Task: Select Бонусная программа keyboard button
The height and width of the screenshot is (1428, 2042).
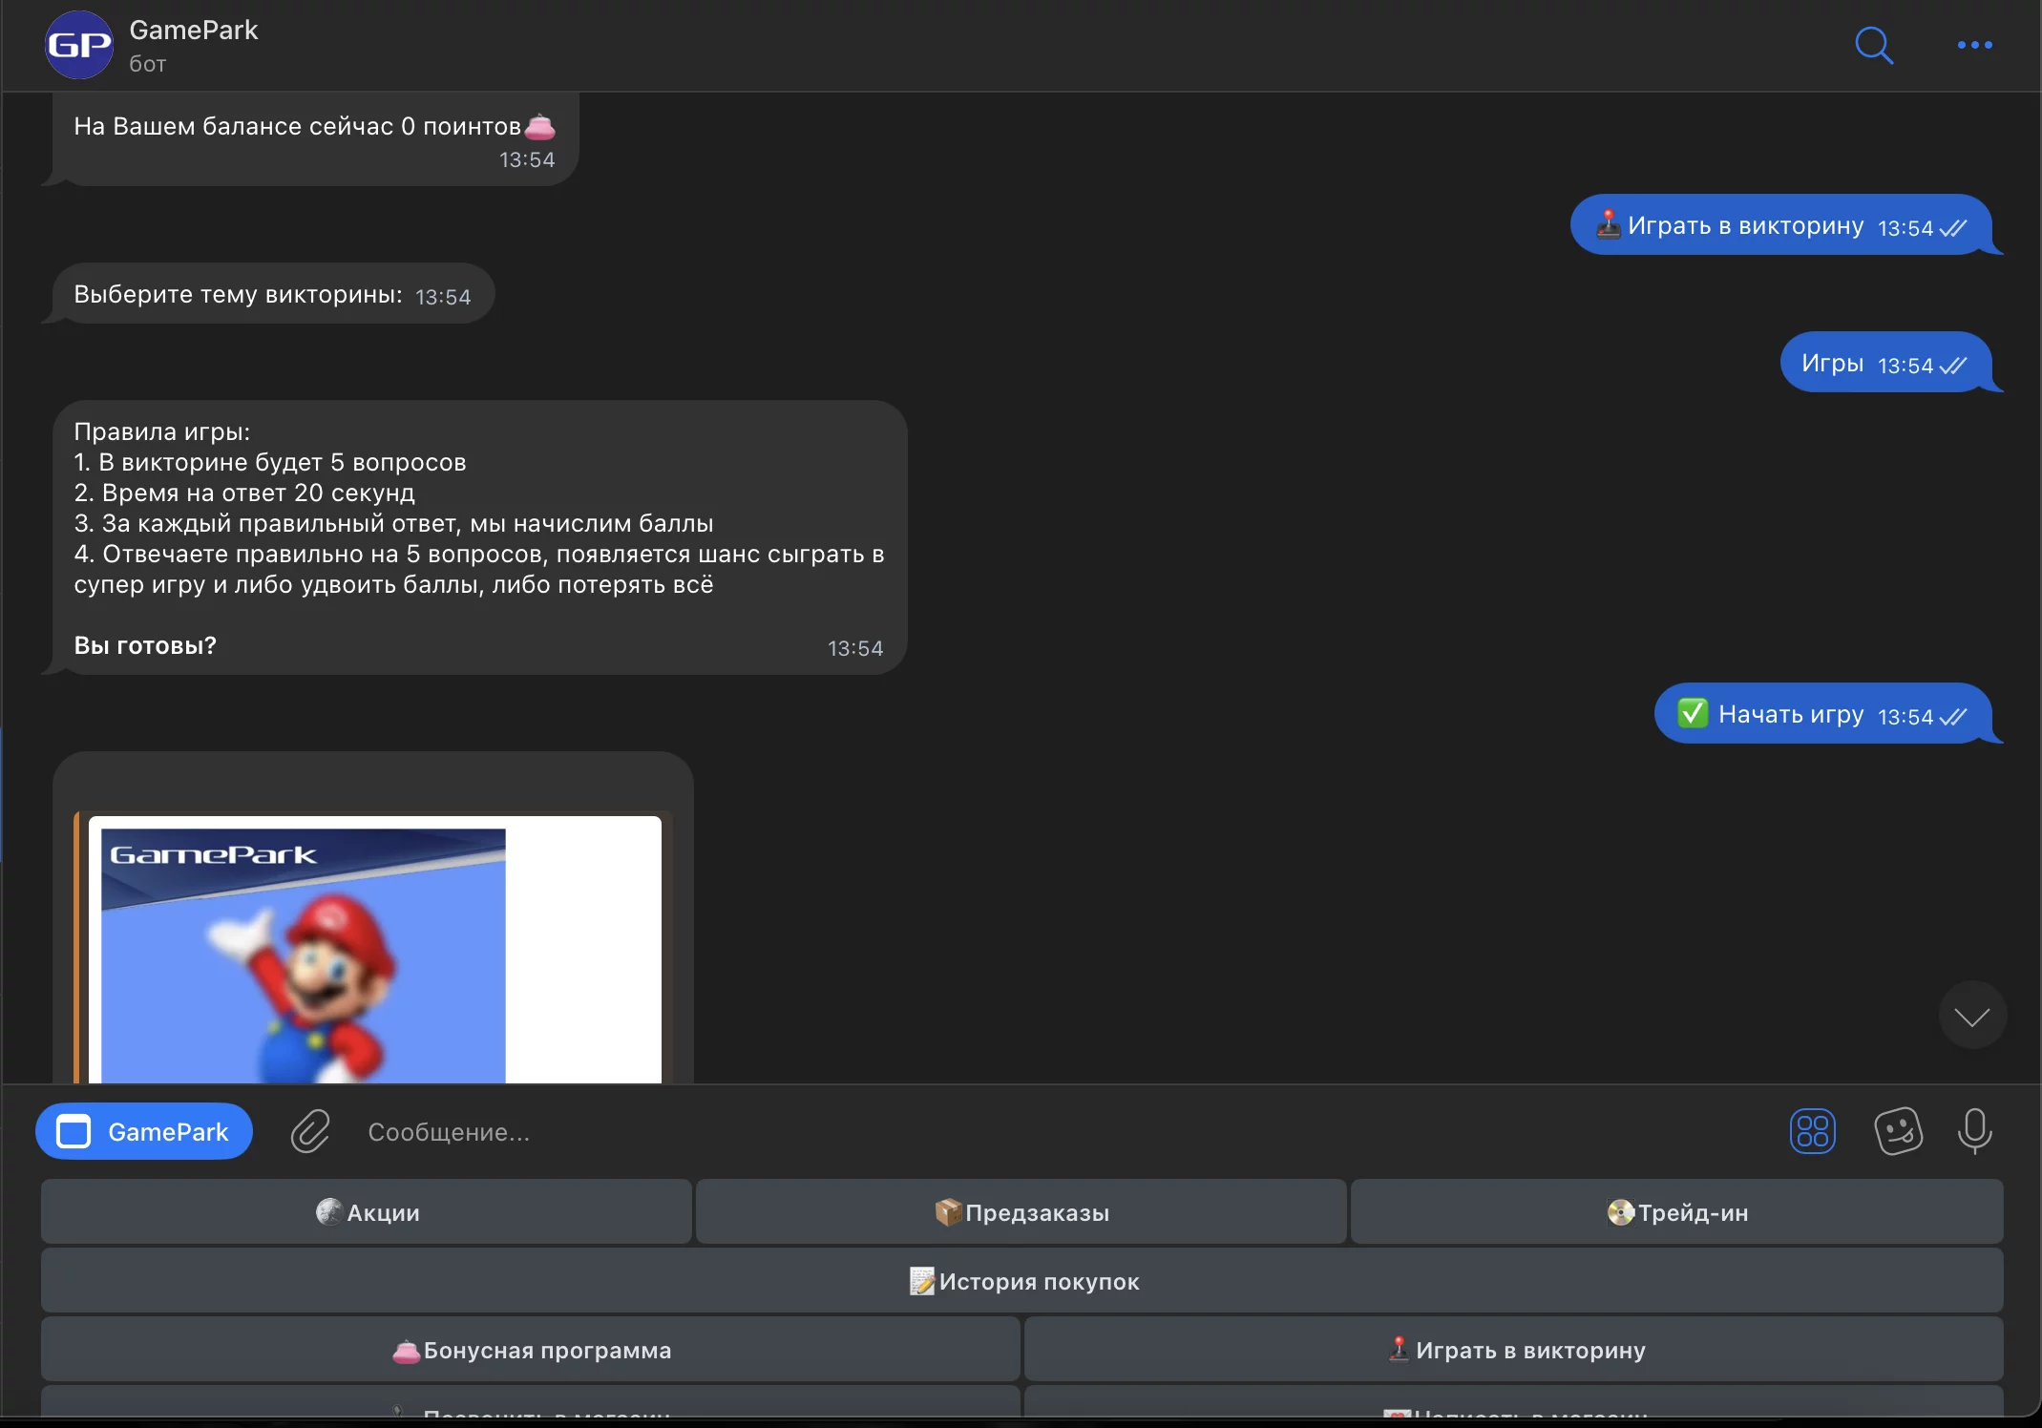Action: click(531, 1350)
